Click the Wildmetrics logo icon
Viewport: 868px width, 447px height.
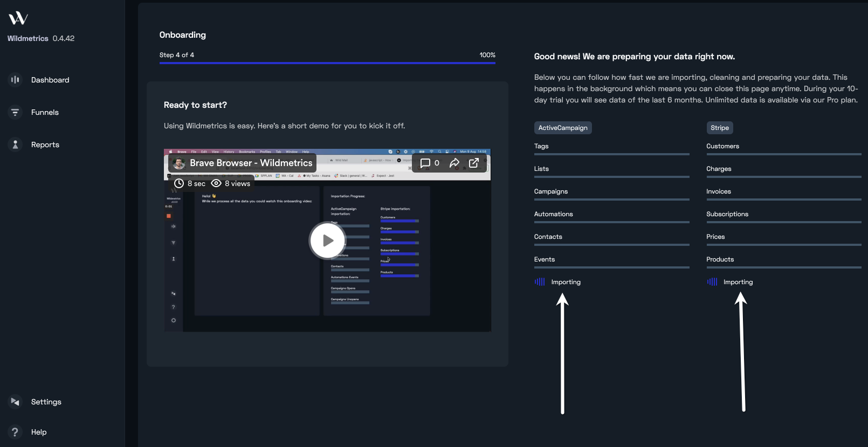[18, 18]
